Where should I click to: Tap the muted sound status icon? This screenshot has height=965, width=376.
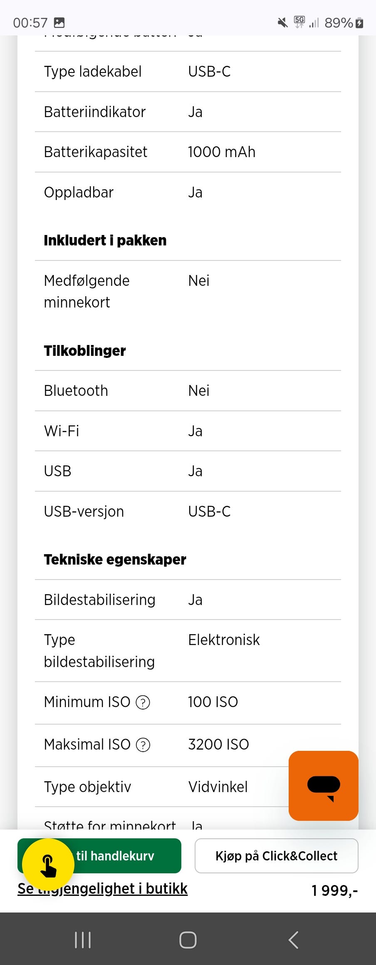tap(282, 22)
